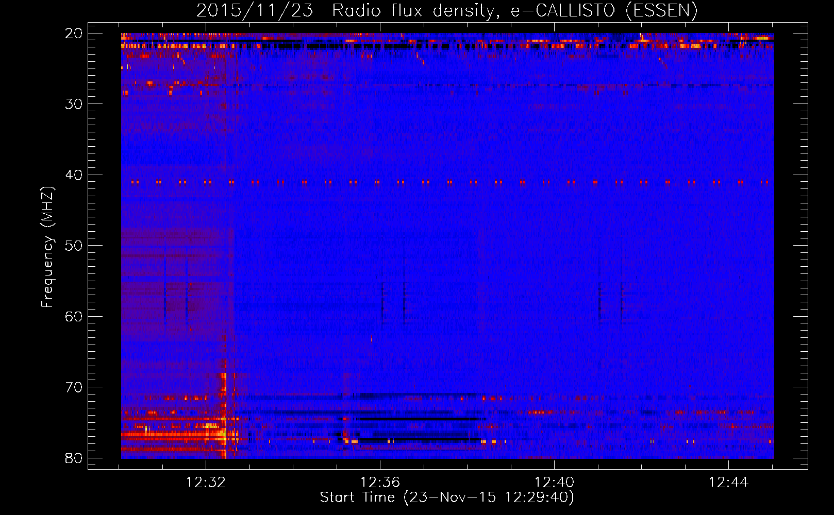Click the 40 frequency tick label
The width and height of the screenshot is (834, 515).
tap(74, 175)
